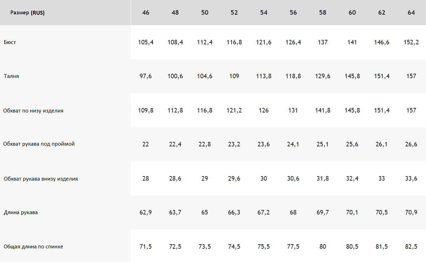The height and width of the screenshot is (262, 426).
Task: Click the Бюст row label
Action: tap(10, 42)
